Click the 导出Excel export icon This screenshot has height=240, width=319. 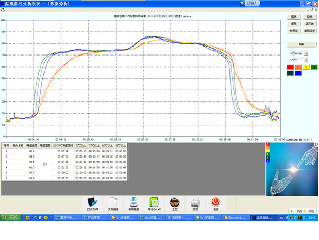pyautogui.click(x=154, y=202)
